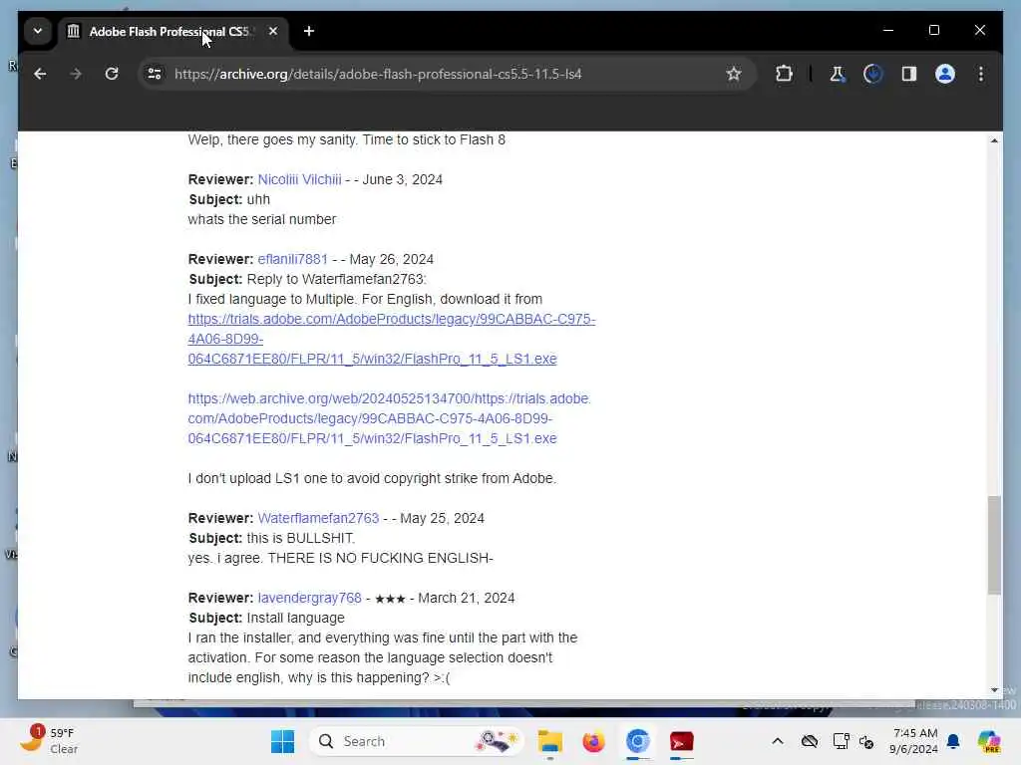The width and height of the screenshot is (1021, 765).
Task: Click the text 'whats the serial number'
Action: (262, 219)
